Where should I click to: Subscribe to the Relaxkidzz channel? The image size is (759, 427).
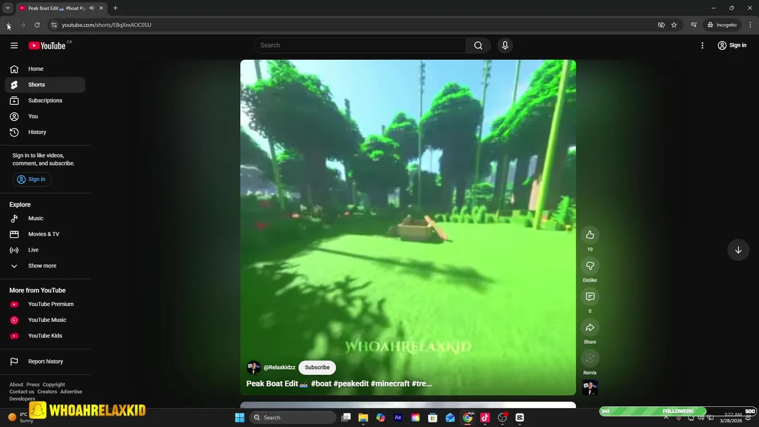317,368
